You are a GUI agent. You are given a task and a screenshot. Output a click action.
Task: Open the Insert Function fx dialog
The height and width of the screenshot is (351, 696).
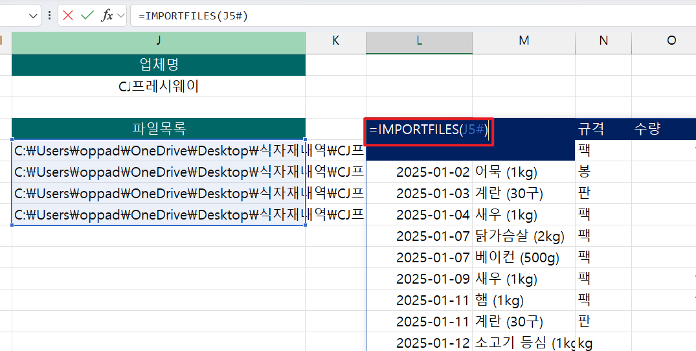tap(107, 16)
